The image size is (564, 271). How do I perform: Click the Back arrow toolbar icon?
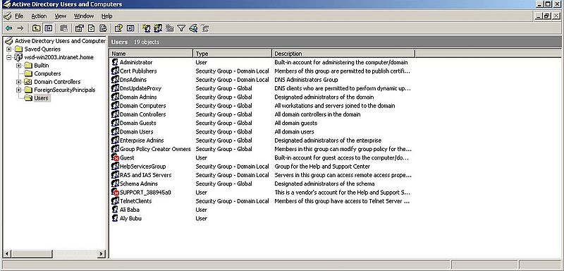point(8,28)
